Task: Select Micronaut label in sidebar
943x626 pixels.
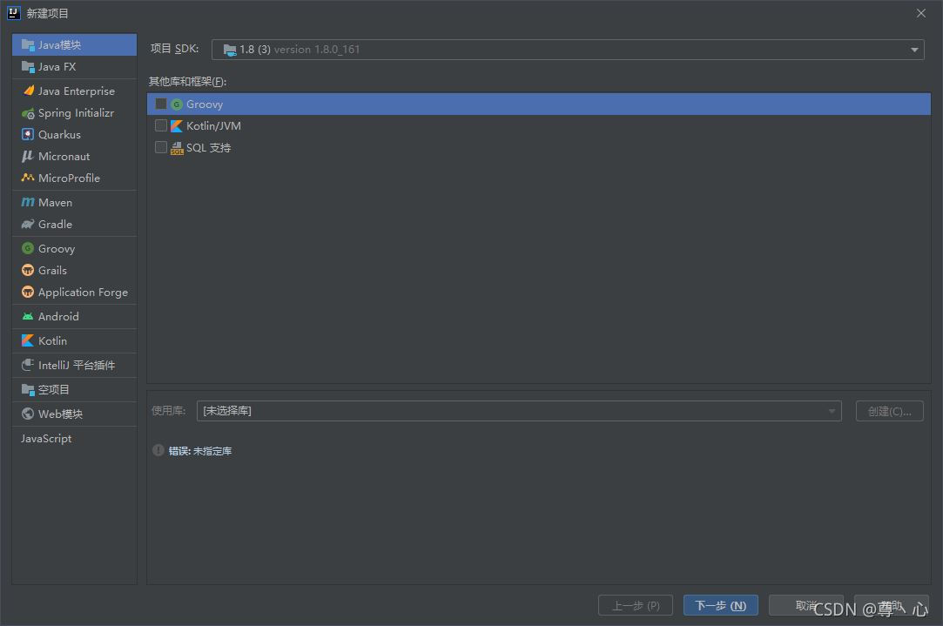Action: click(x=64, y=157)
